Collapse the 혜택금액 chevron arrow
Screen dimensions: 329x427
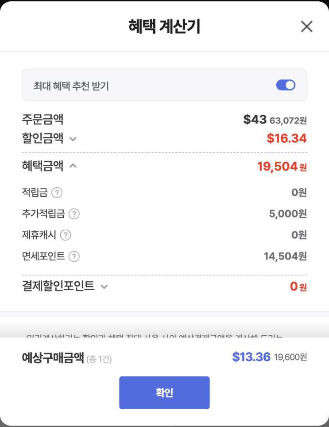[x=74, y=166]
